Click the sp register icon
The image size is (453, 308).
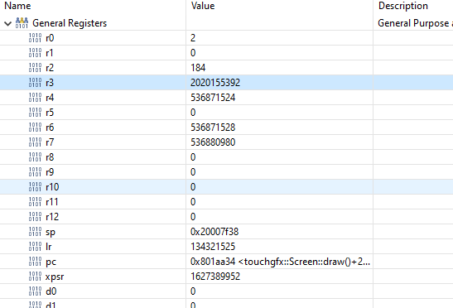[35, 232]
